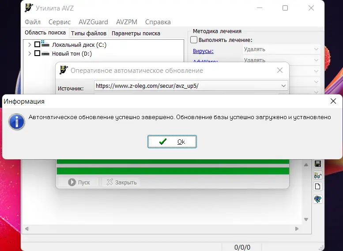Click the local disk C: drive icon
This screenshot has height=251, width=343.
[x=45, y=44]
